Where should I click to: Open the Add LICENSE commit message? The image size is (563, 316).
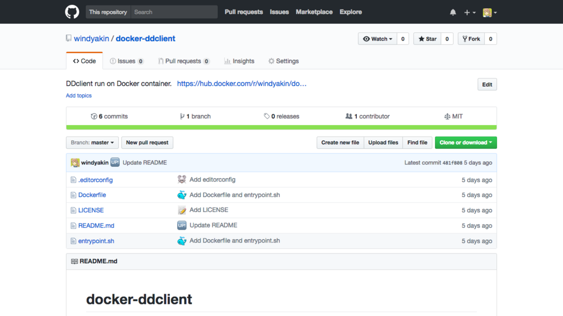(x=208, y=210)
